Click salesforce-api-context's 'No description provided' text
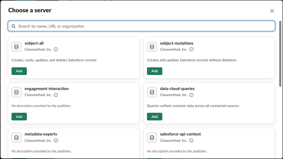 [177, 151]
